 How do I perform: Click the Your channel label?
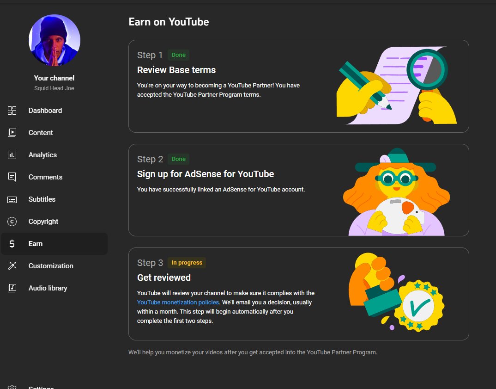click(54, 78)
